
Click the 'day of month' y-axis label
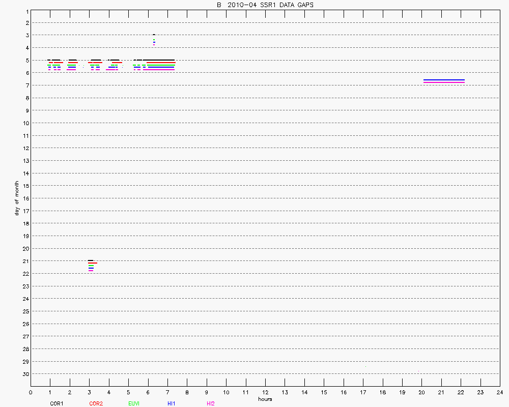click(x=17, y=198)
